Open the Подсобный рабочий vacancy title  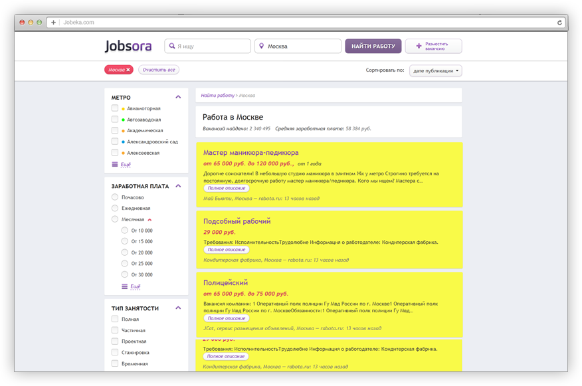[237, 221]
